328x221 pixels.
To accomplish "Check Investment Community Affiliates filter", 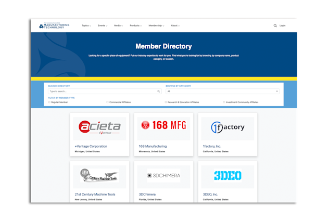I will click(x=224, y=102).
